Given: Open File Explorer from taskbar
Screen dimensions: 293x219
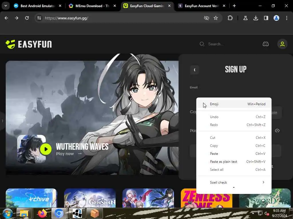Looking at the screenshot, I should click(x=24, y=213).
